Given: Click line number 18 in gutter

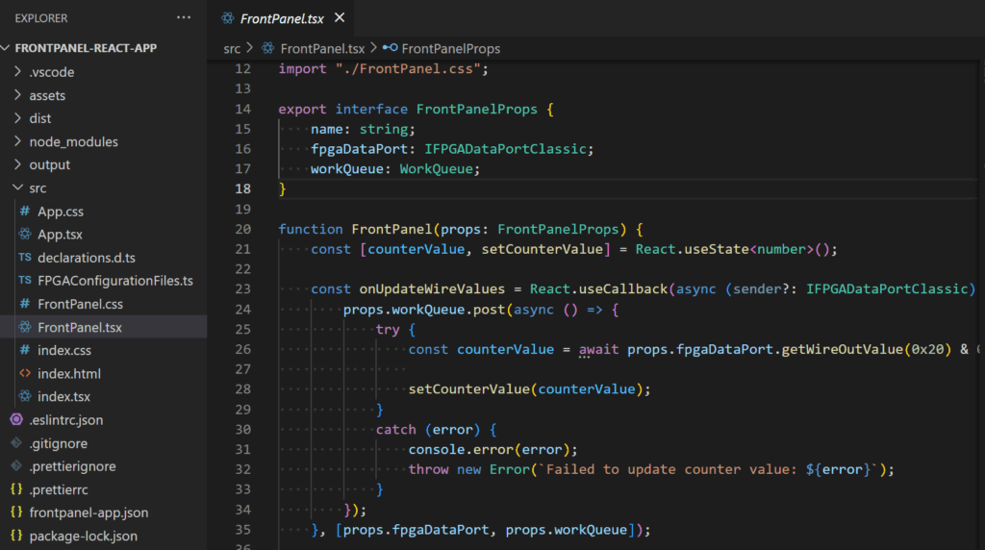Looking at the screenshot, I should tap(242, 189).
